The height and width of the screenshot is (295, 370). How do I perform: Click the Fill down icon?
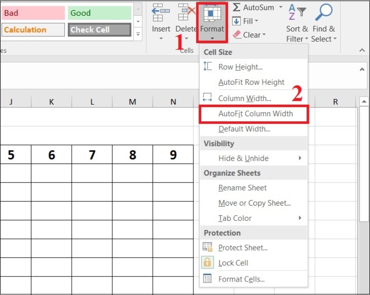pos(236,21)
